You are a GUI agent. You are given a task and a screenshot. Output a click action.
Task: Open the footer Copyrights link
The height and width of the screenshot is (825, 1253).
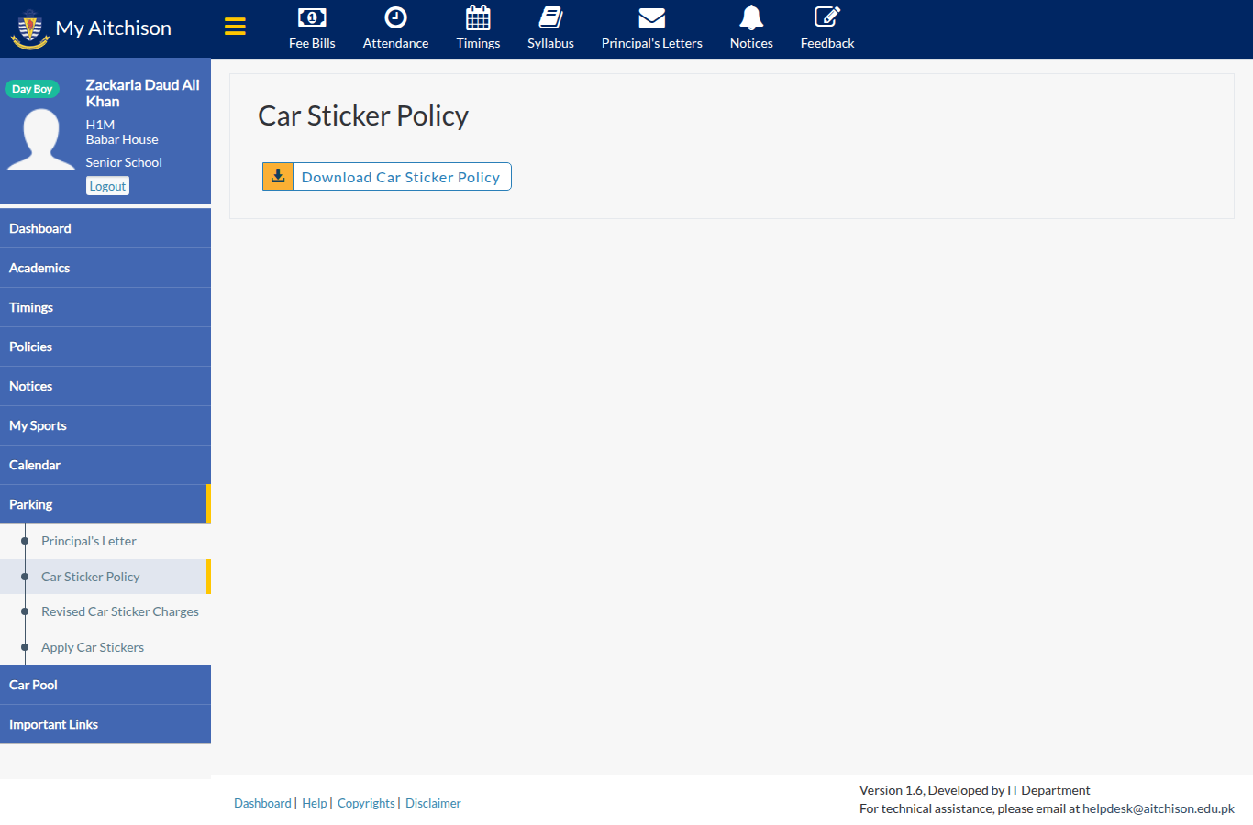(366, 803)
